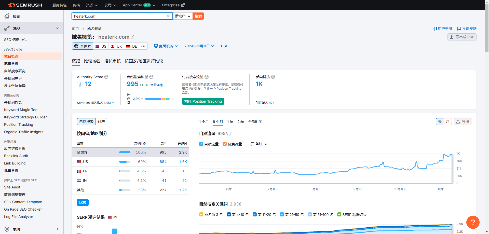Select the DE flag database
Image resolution: width=489 pixels, height=234 pixels.
[x=132, y=46]
